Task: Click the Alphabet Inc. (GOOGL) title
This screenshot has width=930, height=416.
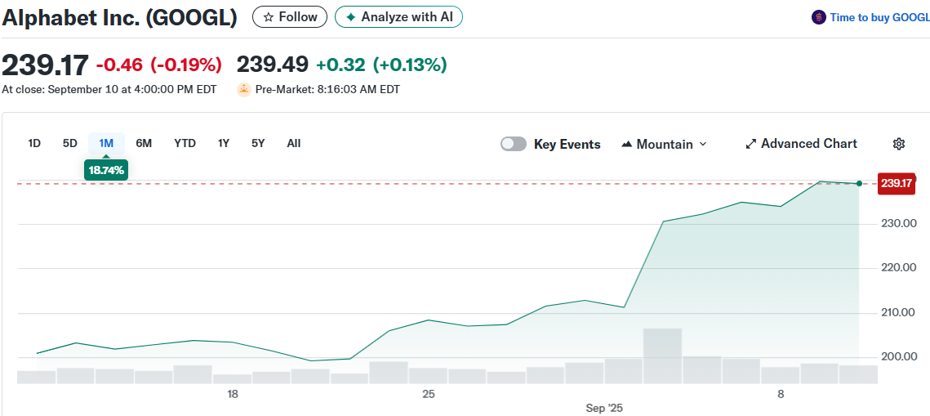Action: [x=119, y=18]
